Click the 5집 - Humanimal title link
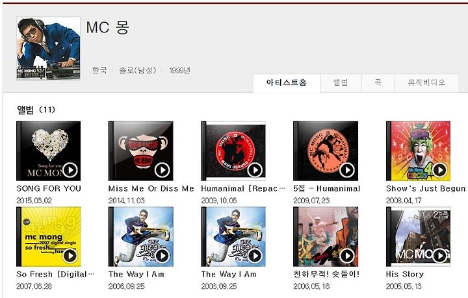 point(326,189)
